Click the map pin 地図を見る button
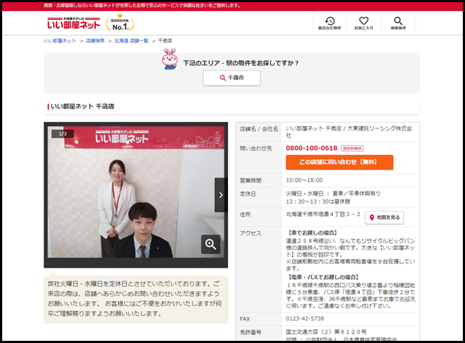This screenshot has width=465, height=343. pos(384,218)
